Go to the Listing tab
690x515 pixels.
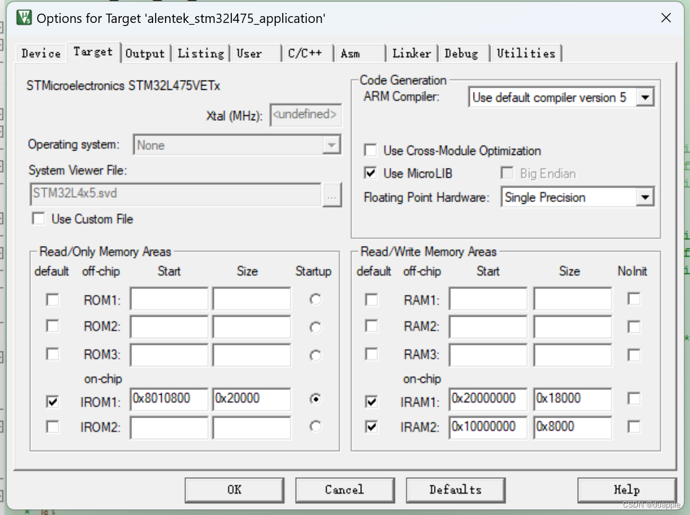[201, 53]
